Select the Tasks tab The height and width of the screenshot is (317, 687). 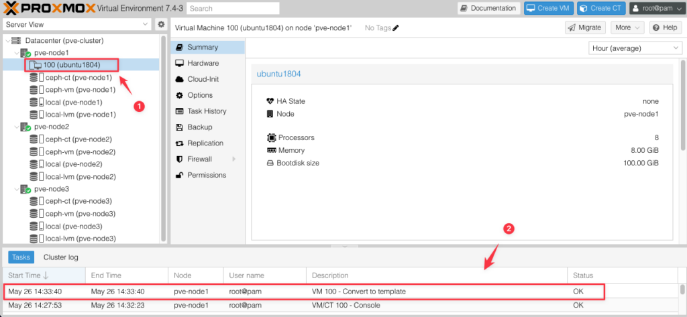tap(21, 257)
